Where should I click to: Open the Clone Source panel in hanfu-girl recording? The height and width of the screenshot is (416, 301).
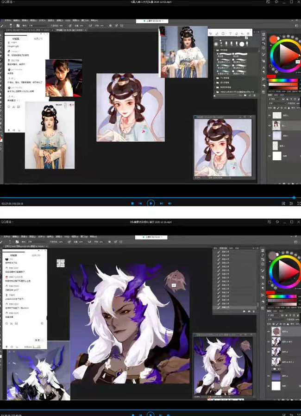[263, 61]
